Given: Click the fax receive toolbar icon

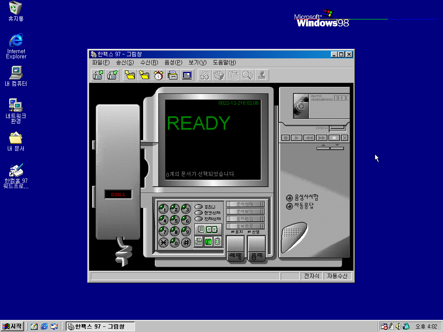Looking at the screenshot, I should tap(112, 75).
